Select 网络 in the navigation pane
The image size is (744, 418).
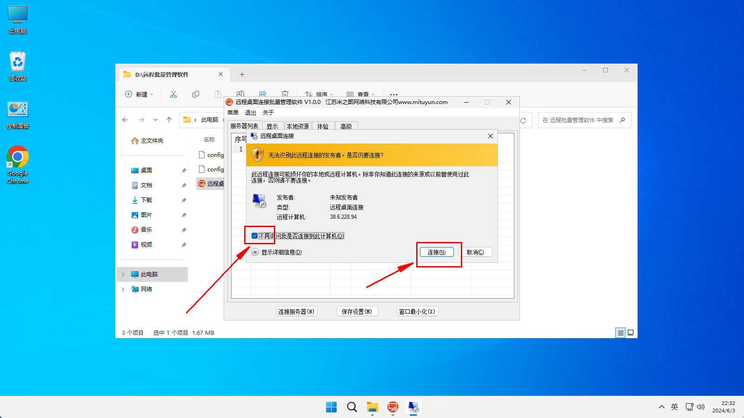[142, 289]
